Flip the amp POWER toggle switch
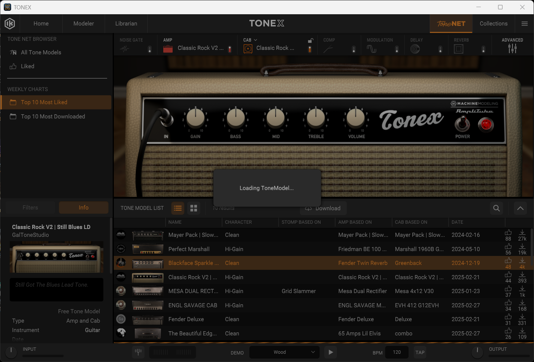Screen dimensions: 534x362 click(462, 123)
